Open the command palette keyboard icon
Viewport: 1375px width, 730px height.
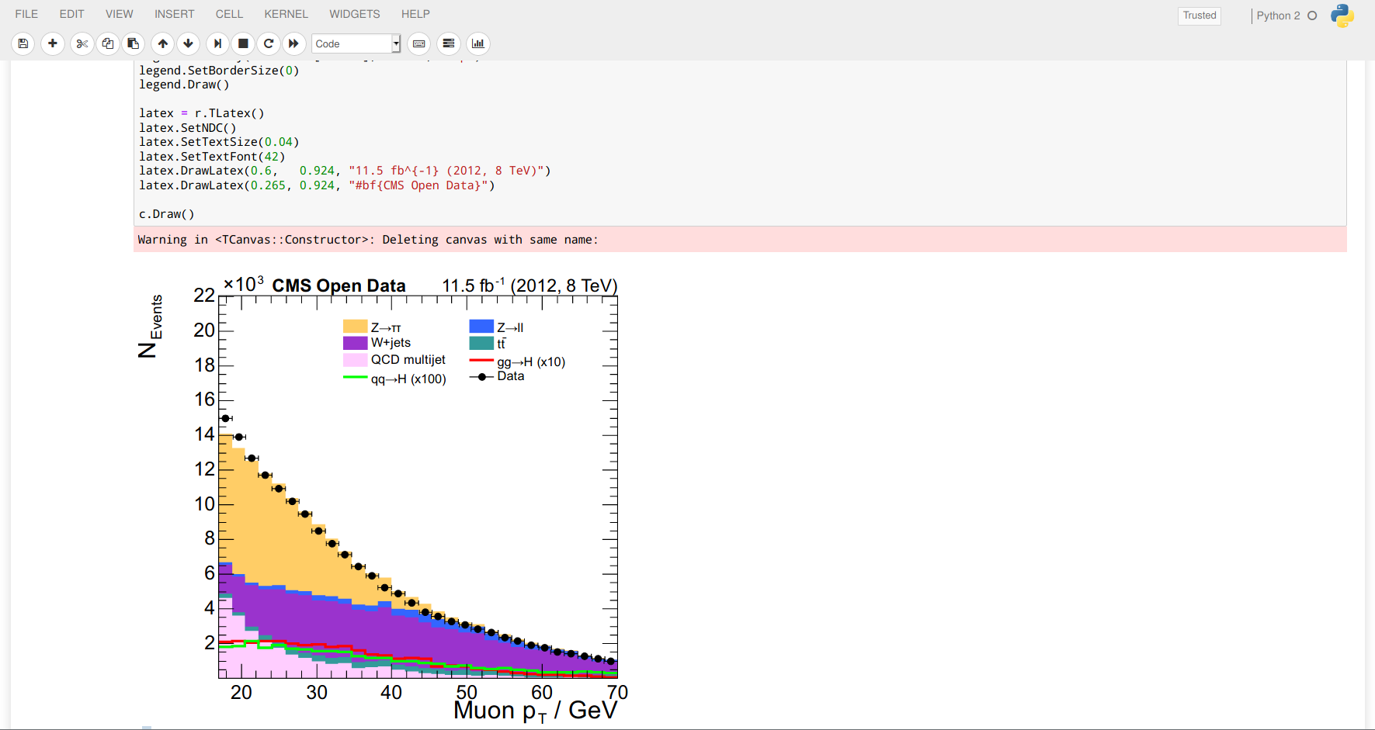click(x=419, y=43)
